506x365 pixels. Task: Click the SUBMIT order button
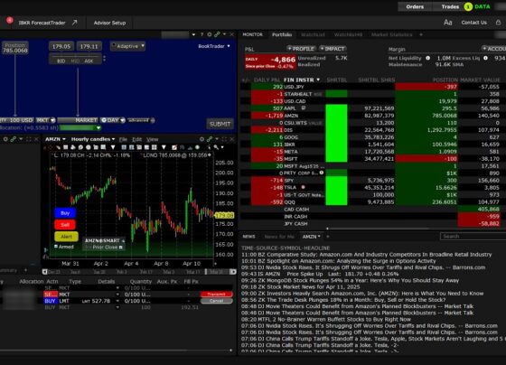click(220, 124)
